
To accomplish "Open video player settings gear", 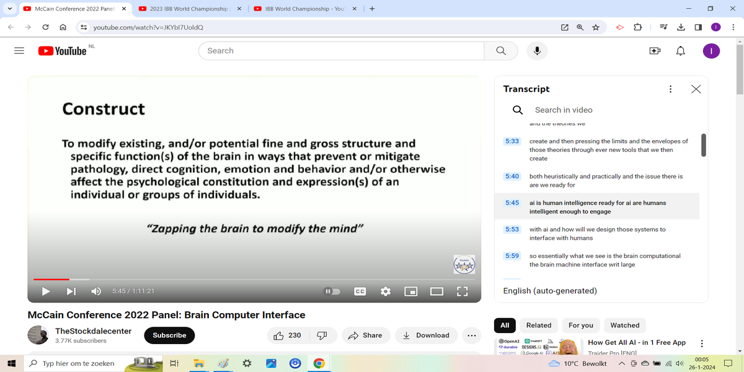I will tap(385, 291).
